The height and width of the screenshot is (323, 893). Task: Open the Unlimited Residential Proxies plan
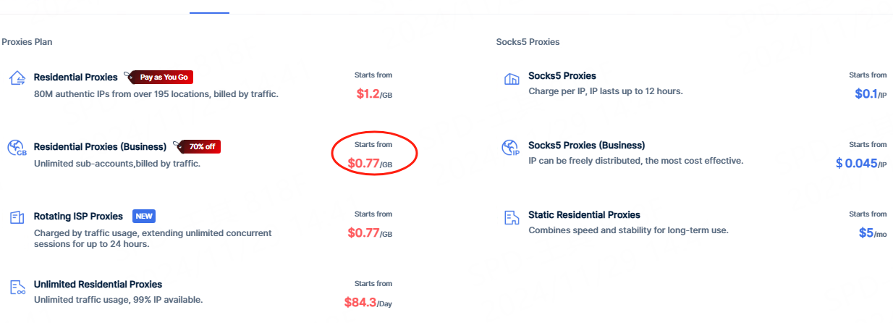[98, 284]
